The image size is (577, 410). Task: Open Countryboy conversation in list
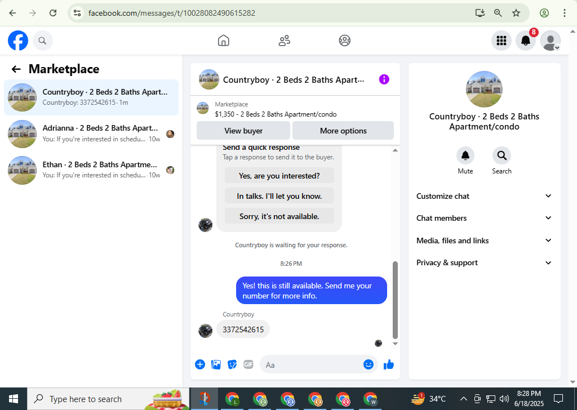(x=91, y=97)
